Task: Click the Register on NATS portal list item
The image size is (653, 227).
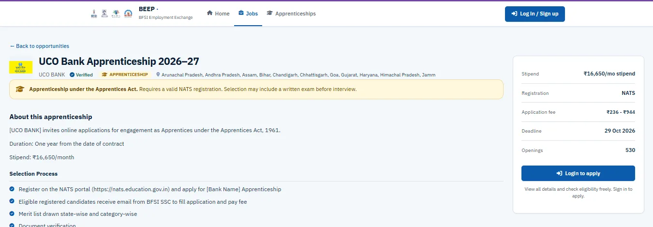Action: 150,189
